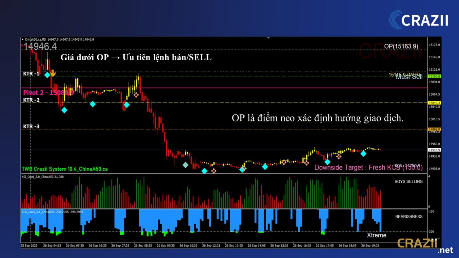The image size is (459, 258).
Task: Select the rightmost cyan diamond signal on chart
Action: click(363, 154)
